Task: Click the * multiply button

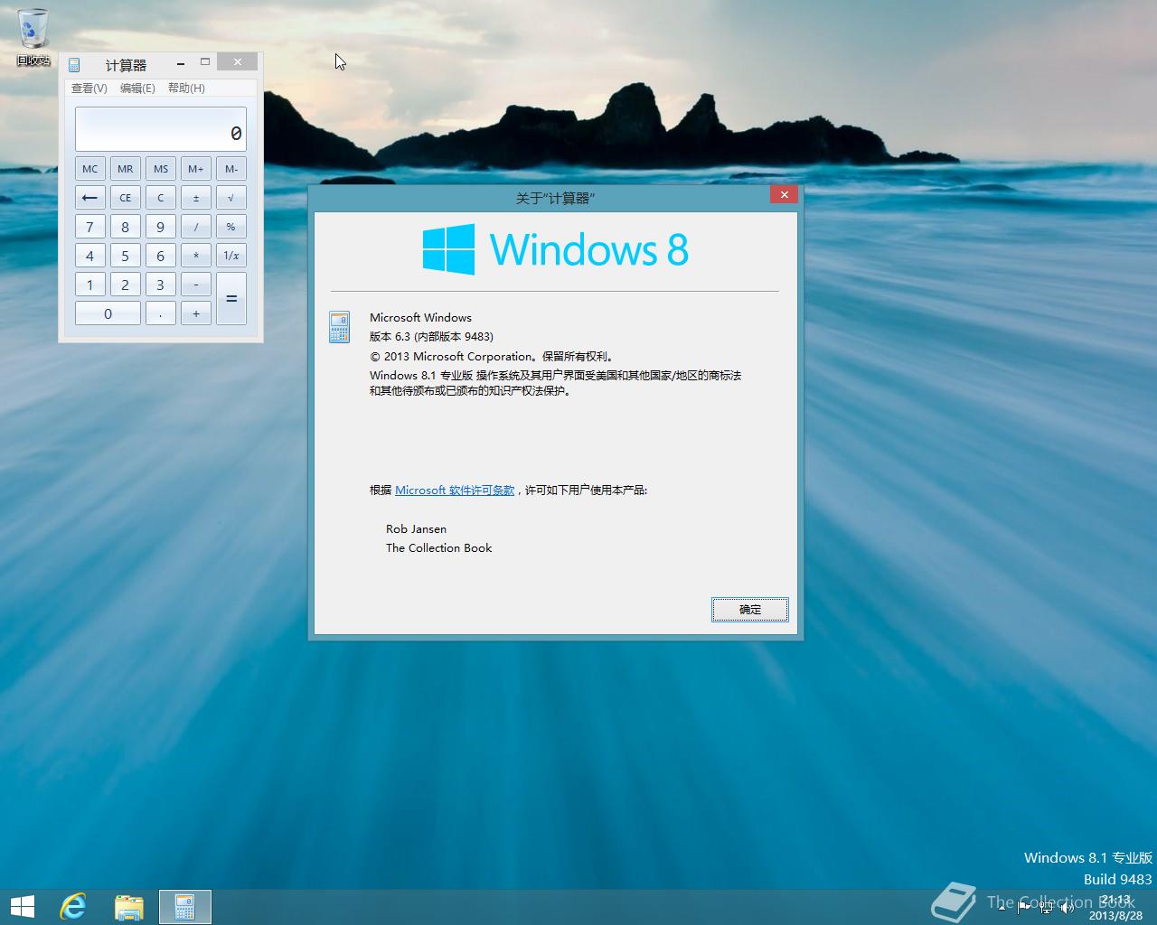Action: coord(196,256)
